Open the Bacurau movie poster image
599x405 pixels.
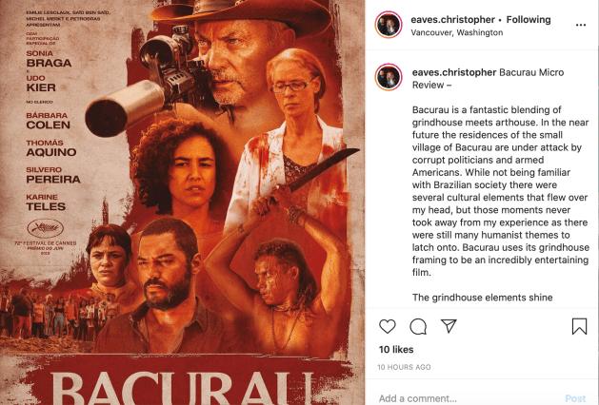[182, 202]
